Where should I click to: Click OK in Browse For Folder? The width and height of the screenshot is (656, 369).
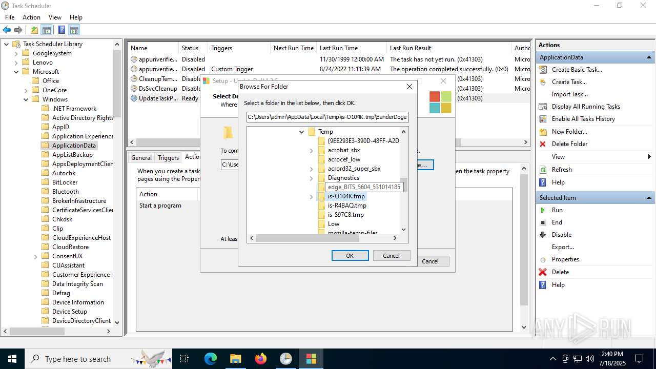point(350,256)
